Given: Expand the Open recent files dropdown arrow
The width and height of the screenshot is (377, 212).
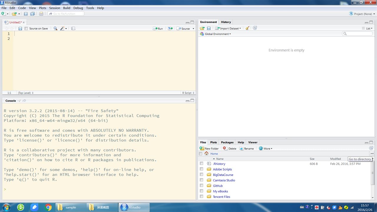Looking at the screenshot, I should pyautogui.click(x=19, y=14).
